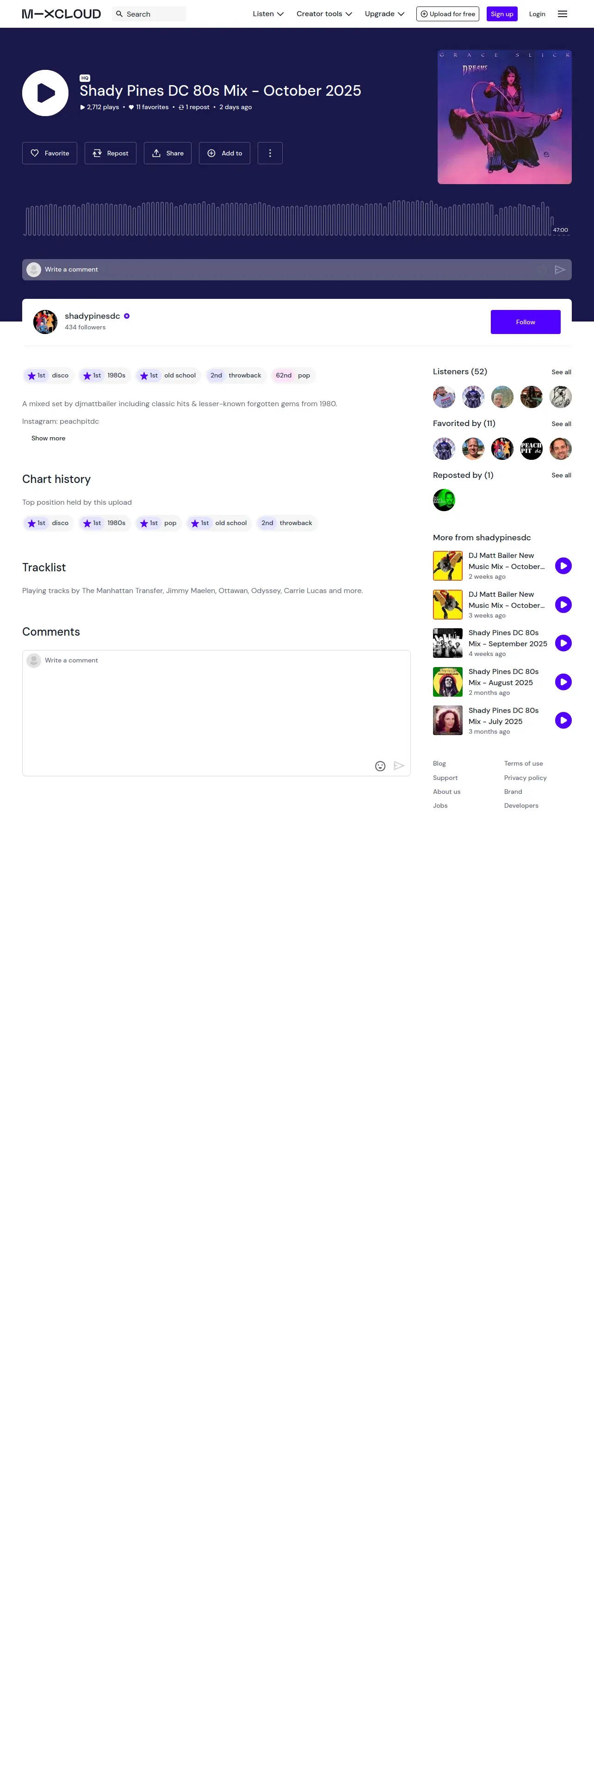Open the July 2025 mix thumbnail

(x=447, y=720)
